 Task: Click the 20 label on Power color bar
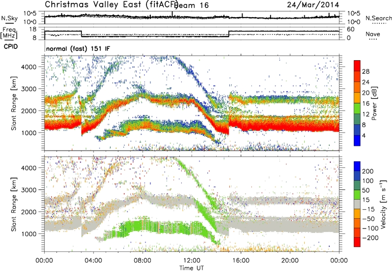(x=366, y=93)
